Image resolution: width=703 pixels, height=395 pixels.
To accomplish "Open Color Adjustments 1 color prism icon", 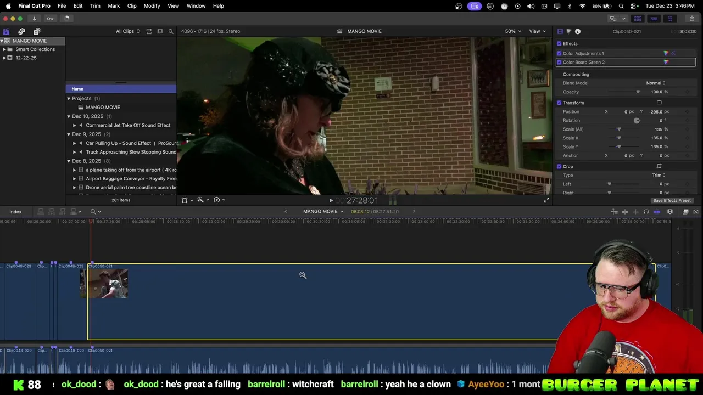I will click(666, 53).
